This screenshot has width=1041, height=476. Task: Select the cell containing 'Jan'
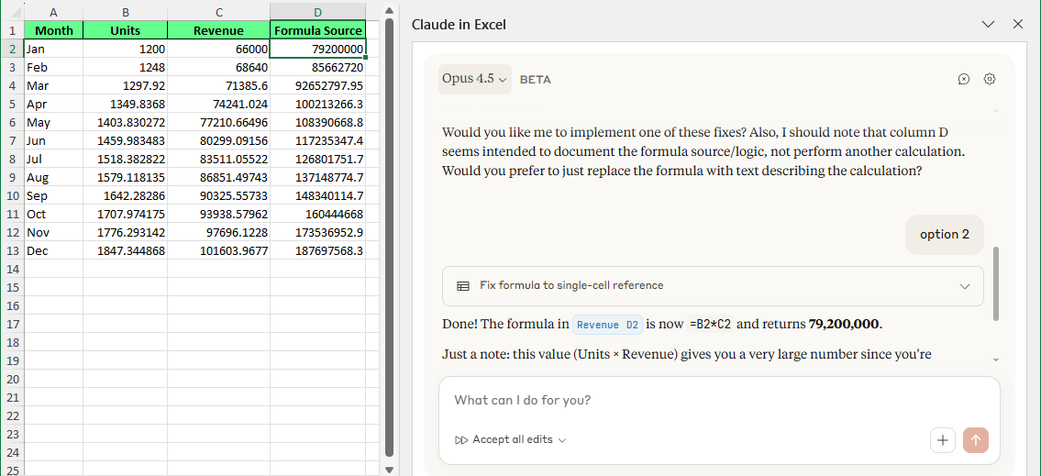pyautogui.click(x=54, y=50)
